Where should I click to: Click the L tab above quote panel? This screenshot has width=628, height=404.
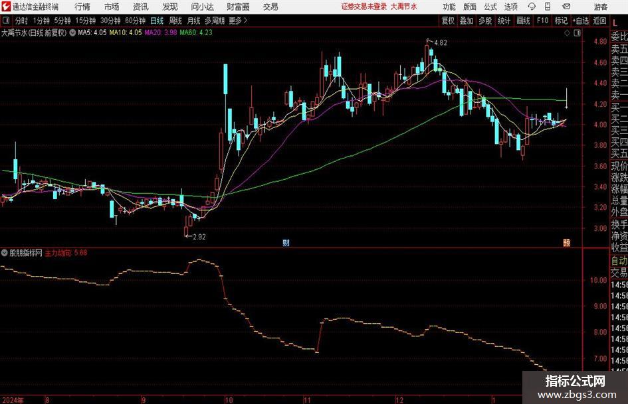tap(615, 23)
